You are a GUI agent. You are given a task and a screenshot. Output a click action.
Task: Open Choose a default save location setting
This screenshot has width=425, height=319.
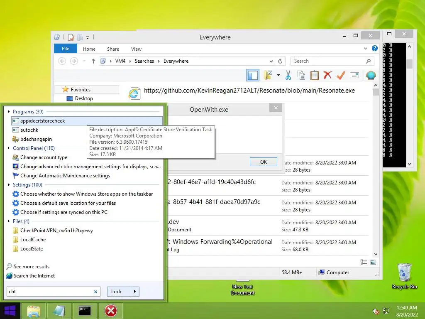68,203
